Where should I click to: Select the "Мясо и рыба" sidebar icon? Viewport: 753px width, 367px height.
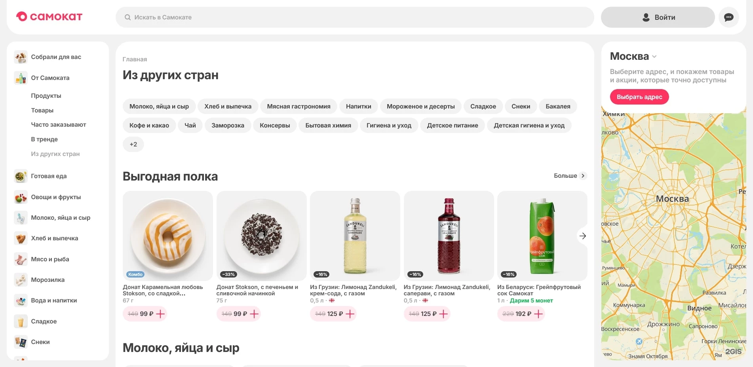21,259
